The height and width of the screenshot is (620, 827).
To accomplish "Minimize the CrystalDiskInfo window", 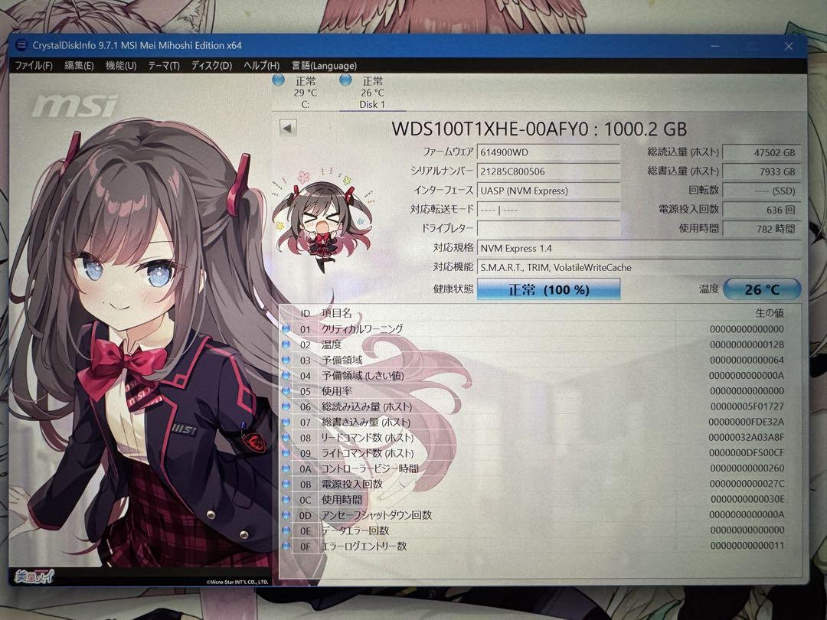I will point(715,46).
